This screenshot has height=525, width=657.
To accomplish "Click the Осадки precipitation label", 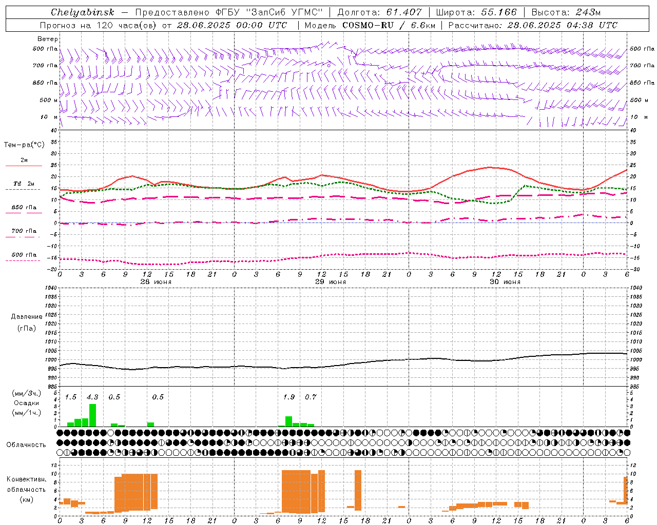I will pyautogui.click(x=27, y=403).
